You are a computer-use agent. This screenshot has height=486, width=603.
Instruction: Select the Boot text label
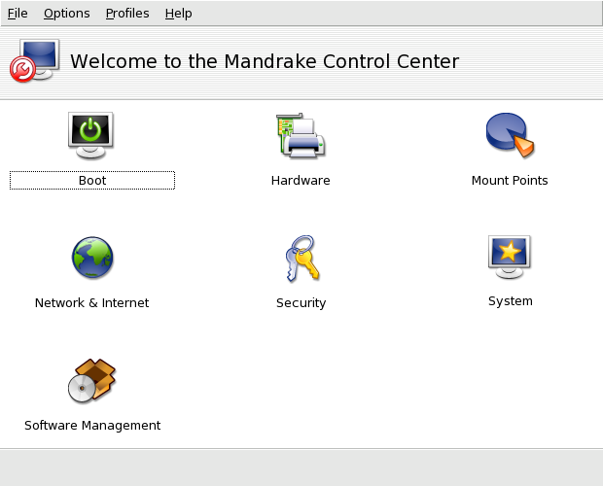point(92,181)
